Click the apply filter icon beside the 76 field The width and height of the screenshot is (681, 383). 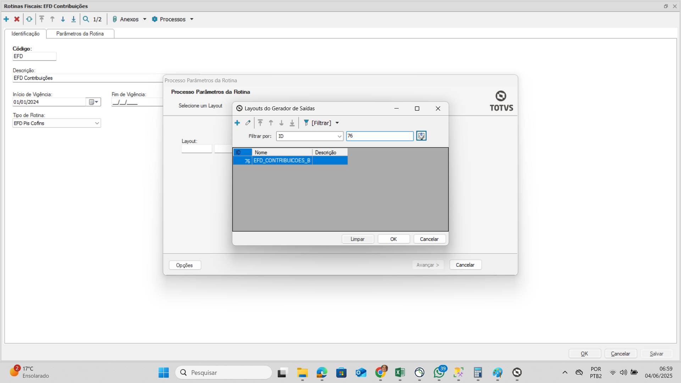click(x=421, y=136)
